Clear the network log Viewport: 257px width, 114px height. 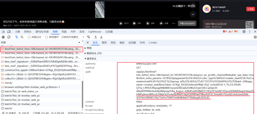pyautogui.click(x=9, y=37)
